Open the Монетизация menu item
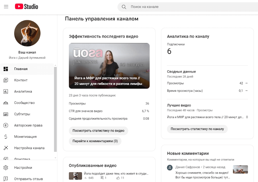258x182 pixels. click(27, 137)
